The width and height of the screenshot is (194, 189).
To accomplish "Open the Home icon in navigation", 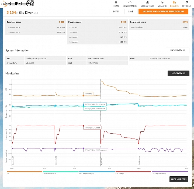I will (116, 2).
